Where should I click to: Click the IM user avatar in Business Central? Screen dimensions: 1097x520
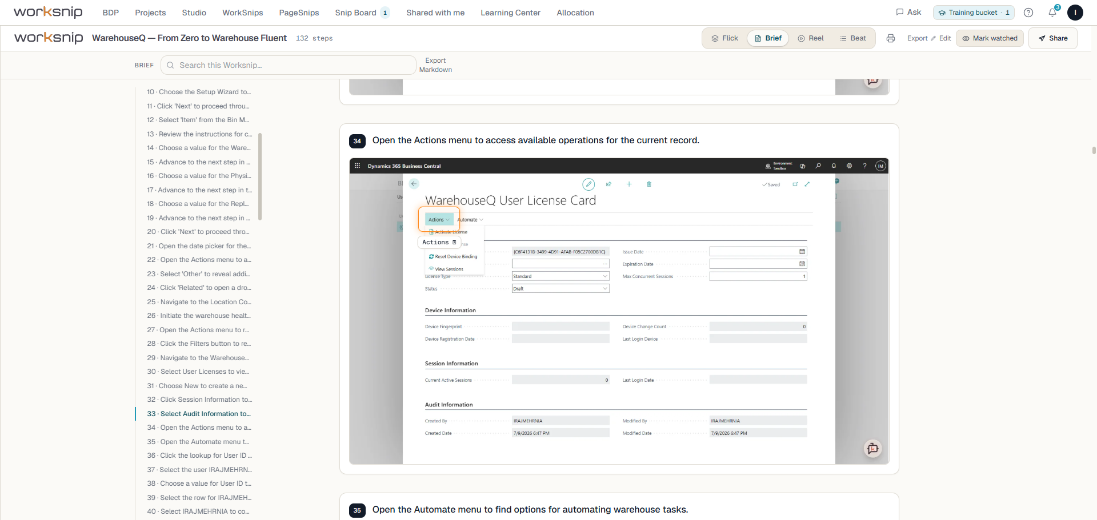[880, 166]
